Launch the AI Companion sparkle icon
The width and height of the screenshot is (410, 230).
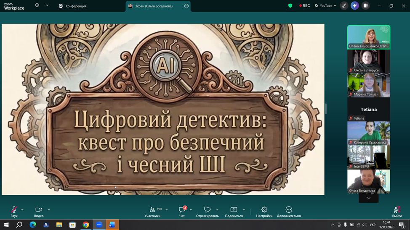coord(355,6)
